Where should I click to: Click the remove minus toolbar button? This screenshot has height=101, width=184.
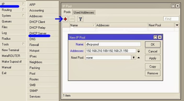pyautogui.click(x=72, y=19)
